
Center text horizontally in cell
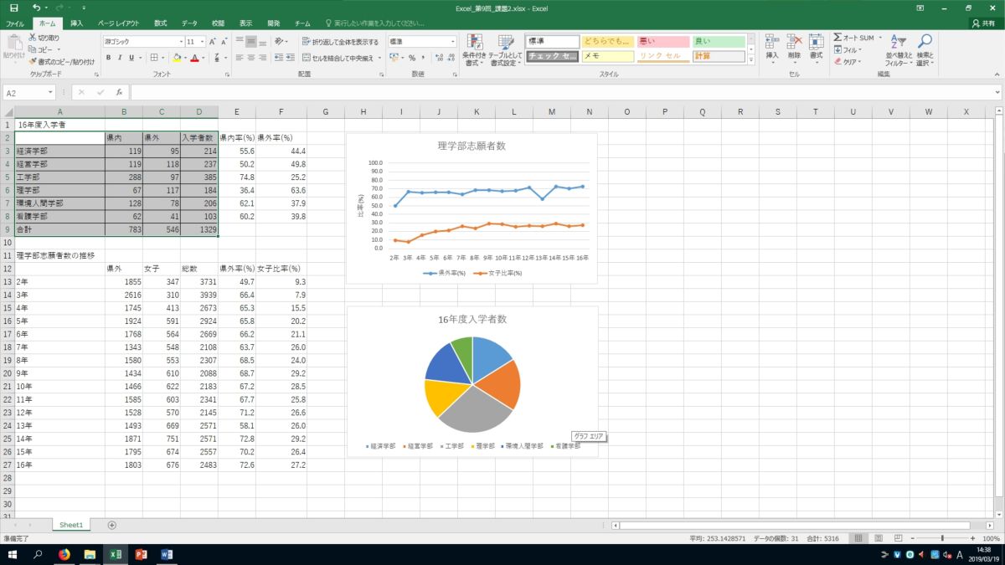(251, 58)
